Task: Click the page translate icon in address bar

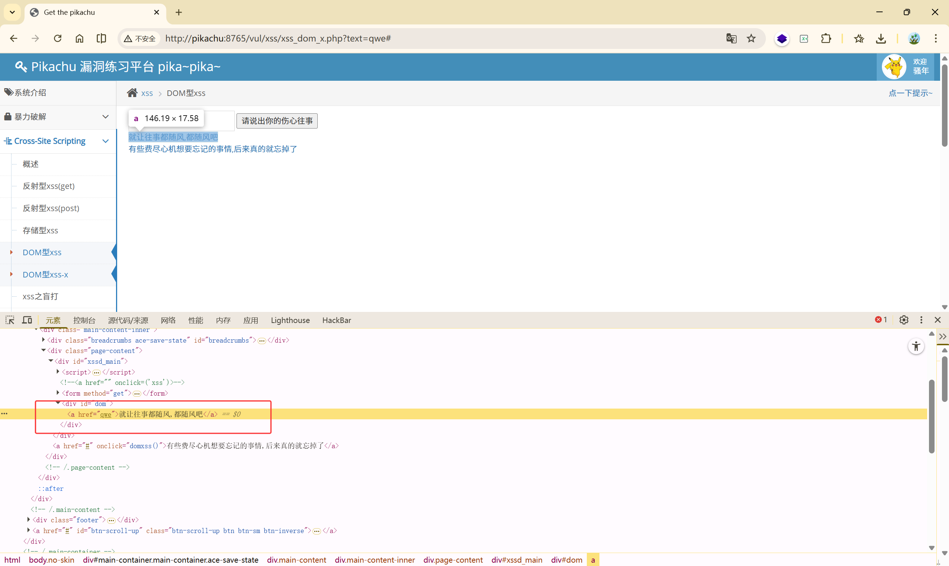Action: click(731, 39)
